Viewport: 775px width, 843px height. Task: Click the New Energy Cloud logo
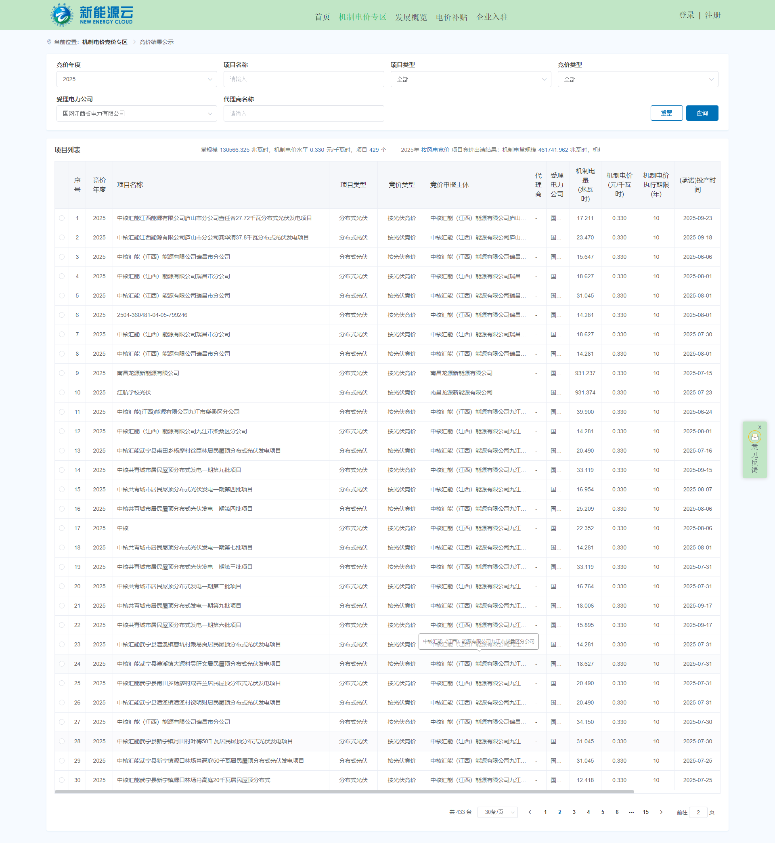pyautogui.click(x=92, y=15)
